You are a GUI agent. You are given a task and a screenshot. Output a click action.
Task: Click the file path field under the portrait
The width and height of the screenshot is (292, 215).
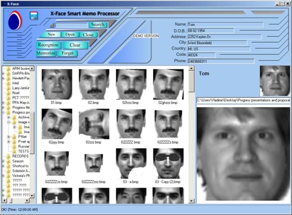[243, 100]
